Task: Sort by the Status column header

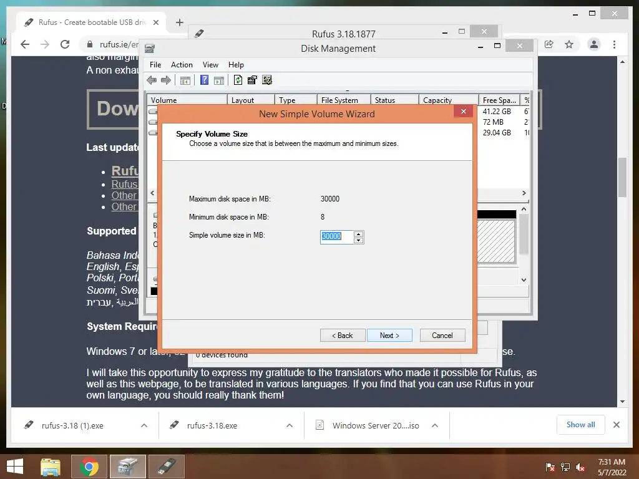Action: tap(394, 100)
